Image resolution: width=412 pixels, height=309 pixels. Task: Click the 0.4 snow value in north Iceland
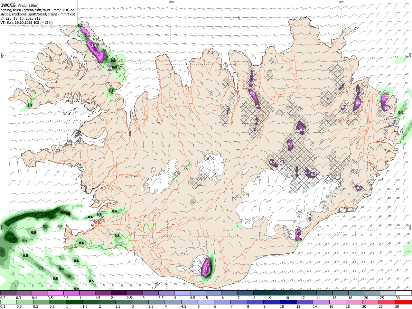250,83
